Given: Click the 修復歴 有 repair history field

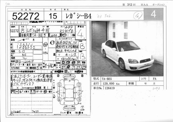Looking at the screenshot, I should [43, 88].
